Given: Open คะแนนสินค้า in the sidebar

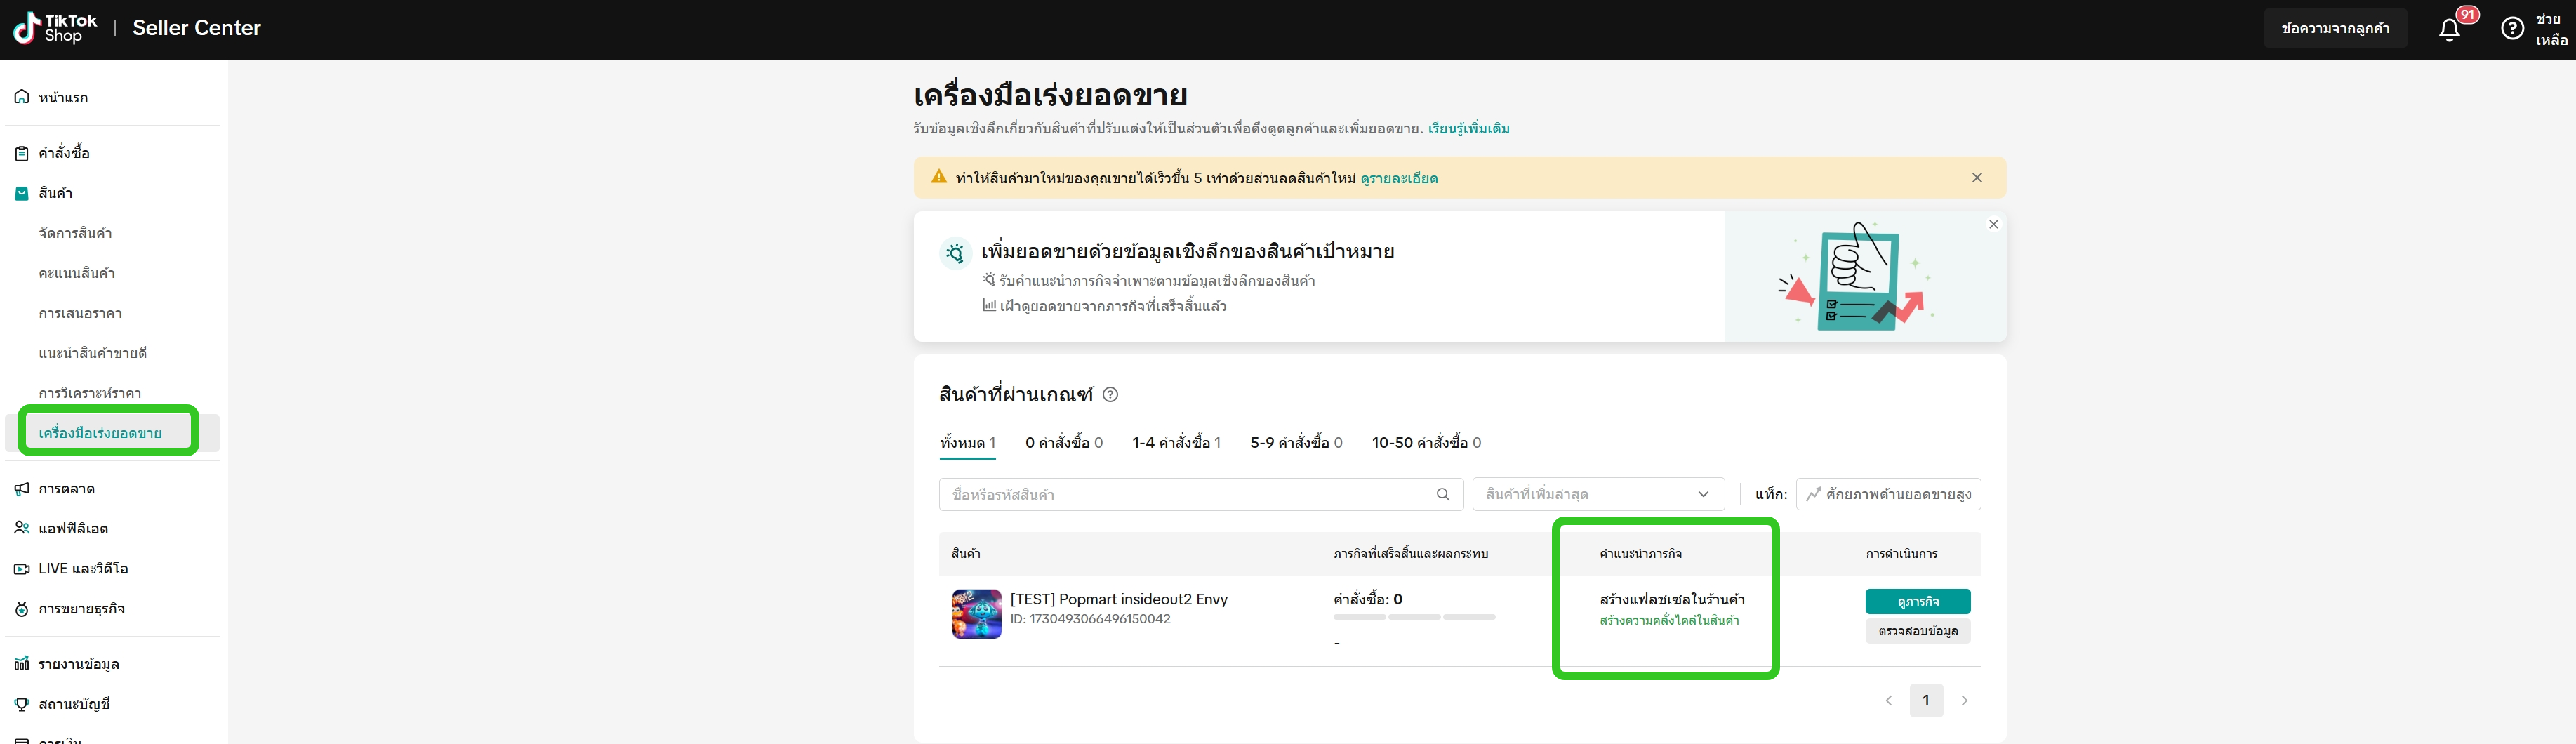Looking at the screenshot, I should [76, 273].
